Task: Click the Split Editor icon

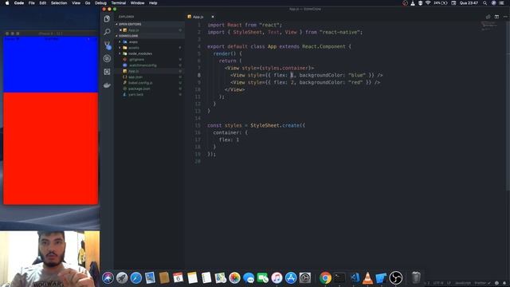Action: (496, 17)
